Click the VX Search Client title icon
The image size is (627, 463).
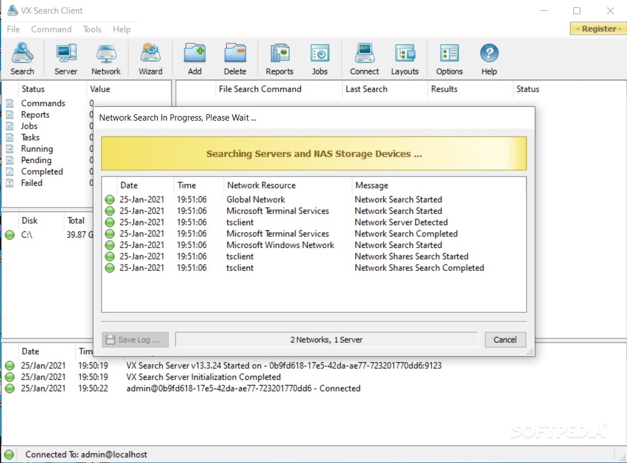[x=13, y=10]
